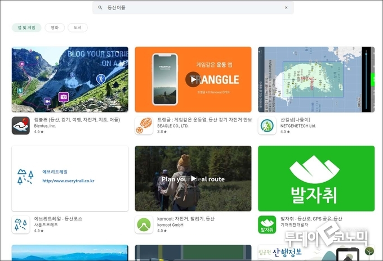Click the 4.5 rating under 산길샘
This screenshot has width=383, height=261.
(x=285, y=132)
